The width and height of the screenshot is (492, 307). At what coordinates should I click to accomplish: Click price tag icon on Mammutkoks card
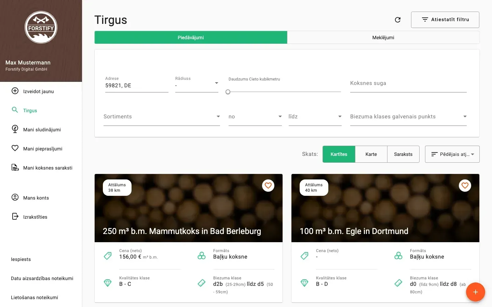pos(108,255)
